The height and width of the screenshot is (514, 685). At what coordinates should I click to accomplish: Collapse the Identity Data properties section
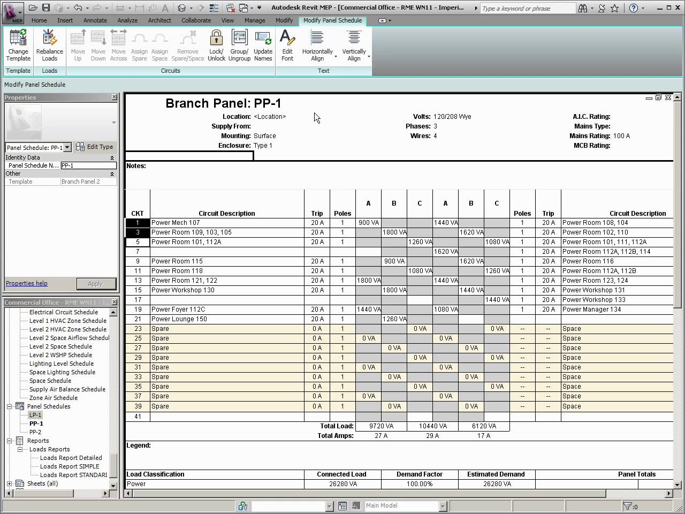[112, 158]
